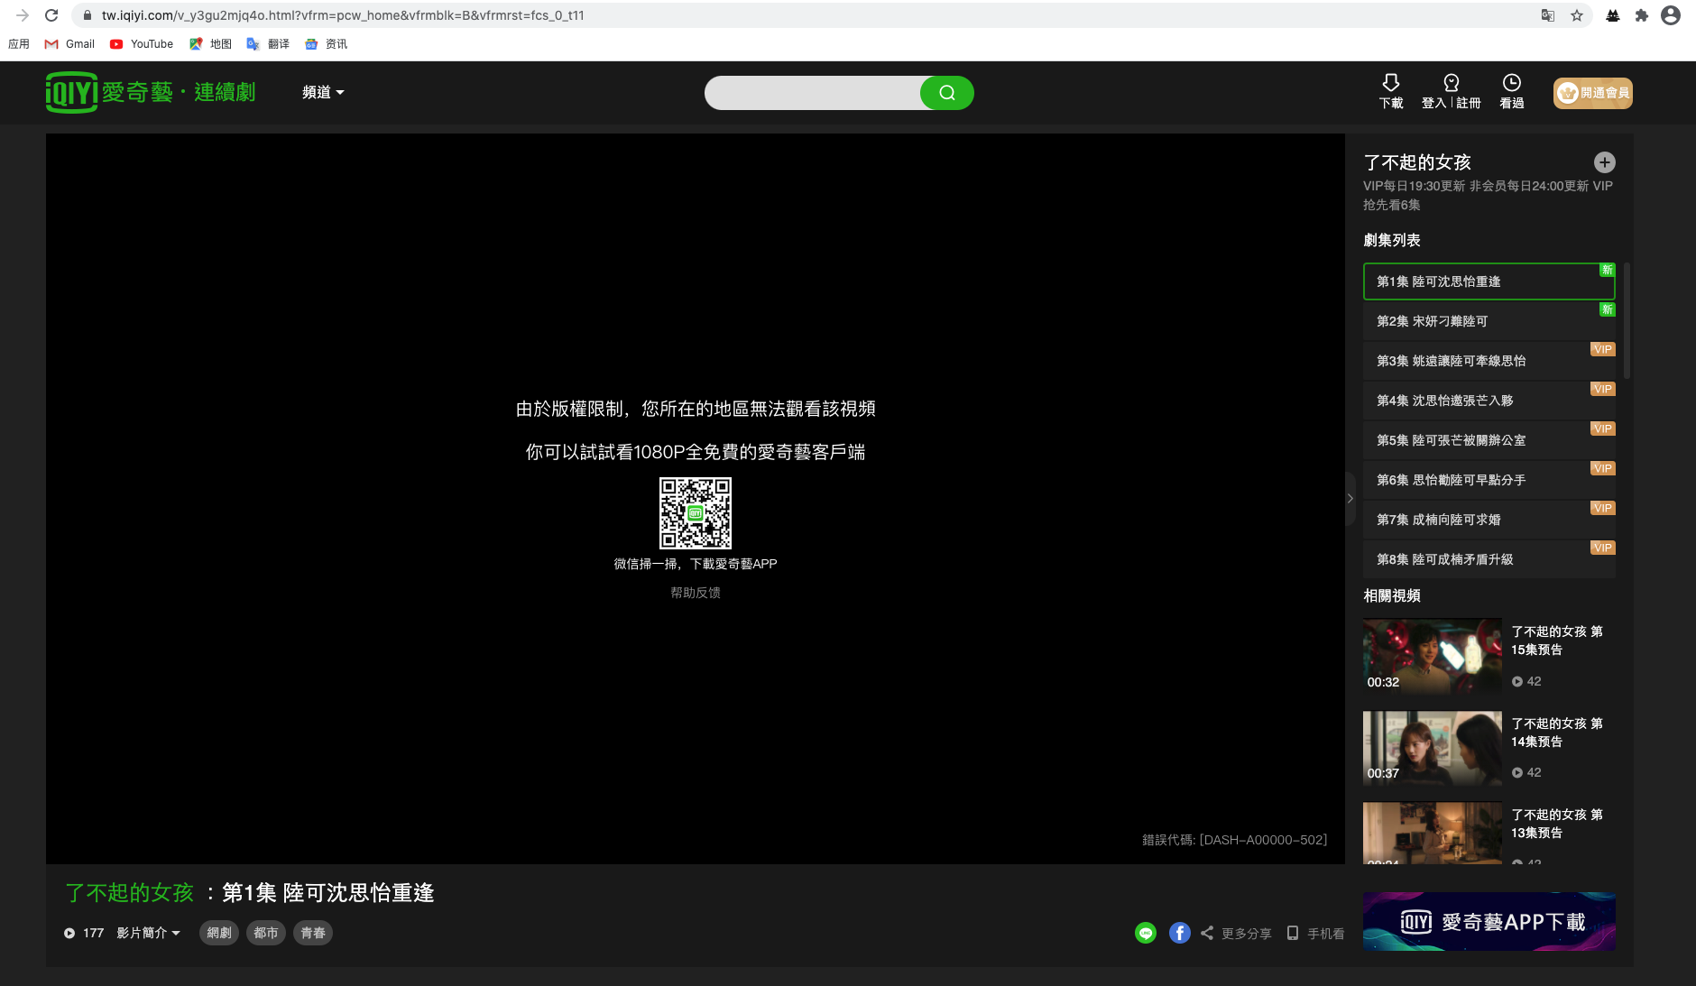Add show with the plus icon
1696x986 pixels.
click(x=1604, y=162)
